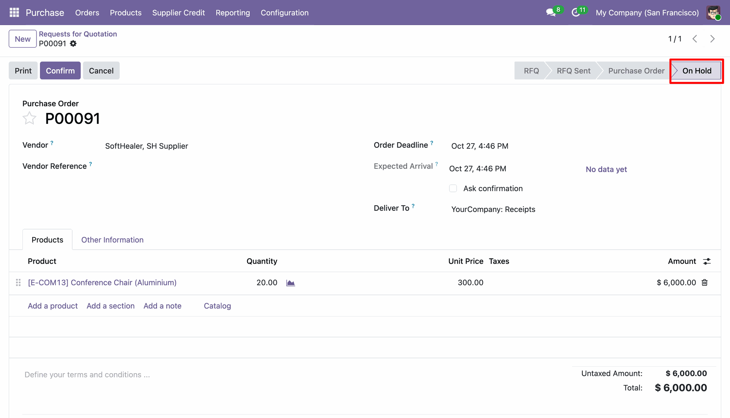Edit the Vendor field SoftHealer, SH Supplier

pos(146,146)
